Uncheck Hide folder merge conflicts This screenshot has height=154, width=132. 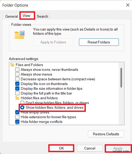17,122
